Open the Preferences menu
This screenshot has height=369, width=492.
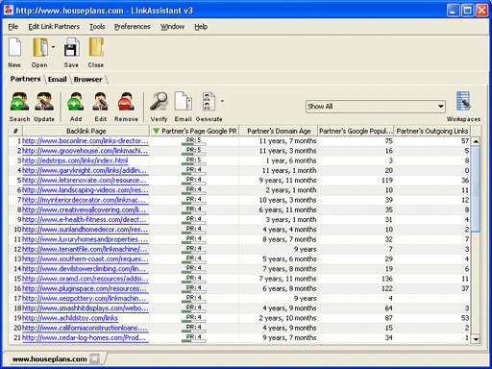pos(133,27)
